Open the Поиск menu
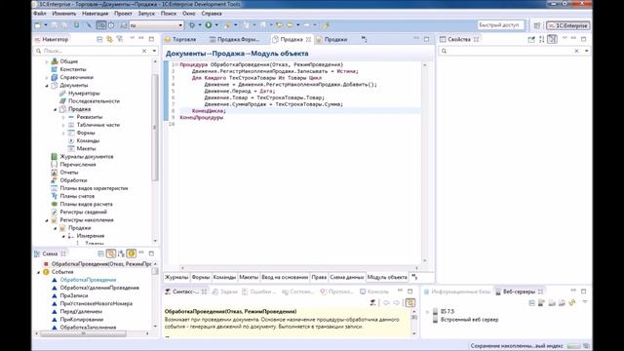Viewport: 624px width, 351px height. click(x=169, y=13)
